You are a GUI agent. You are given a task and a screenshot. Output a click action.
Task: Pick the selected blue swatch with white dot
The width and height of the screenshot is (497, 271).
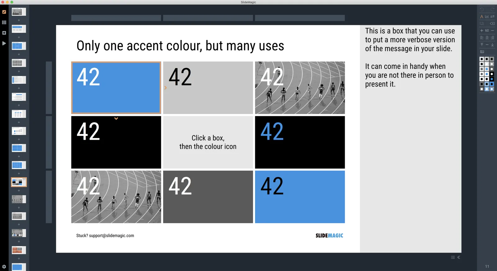[x=492, y=89]
